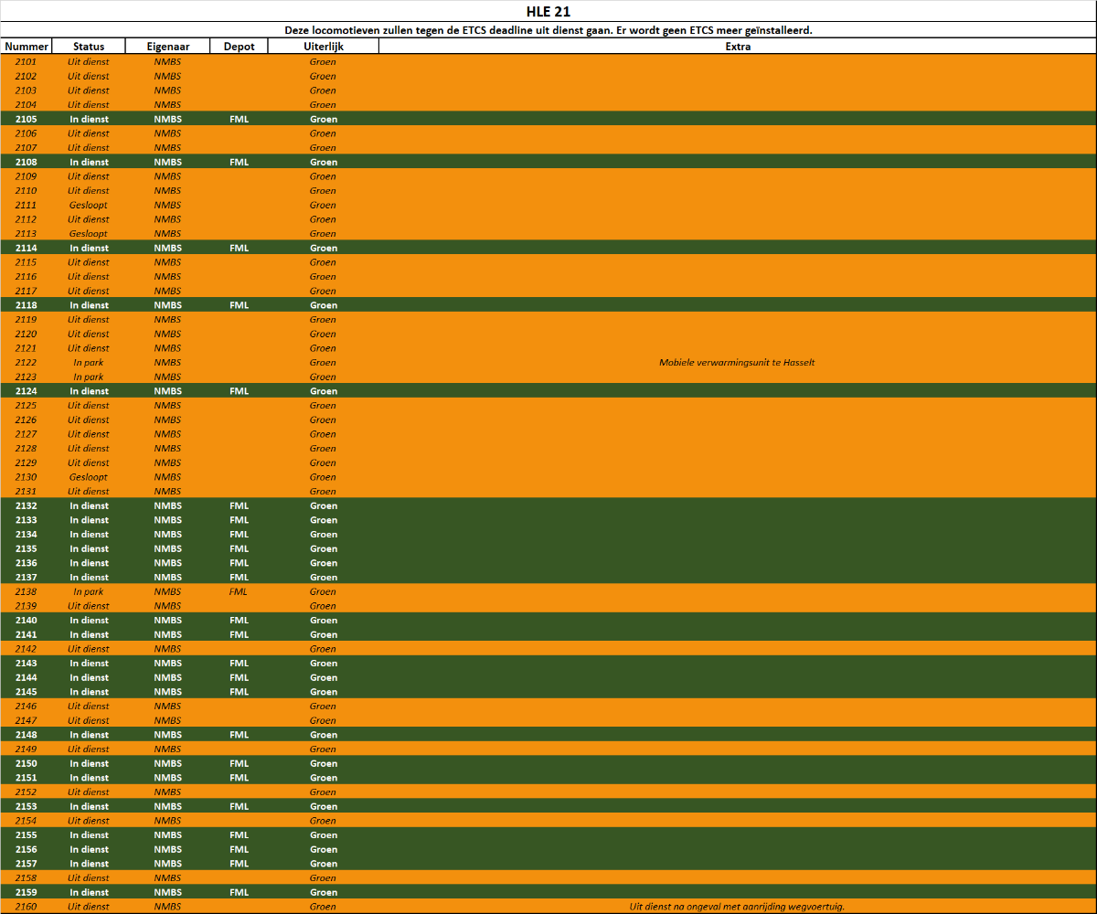Click the accident note for locomotive 2160
This screenshot has width=1097, height=914.
[x=737, y=907]
